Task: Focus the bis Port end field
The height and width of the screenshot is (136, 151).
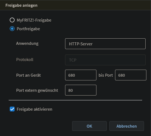Action: tap(131, 75)
